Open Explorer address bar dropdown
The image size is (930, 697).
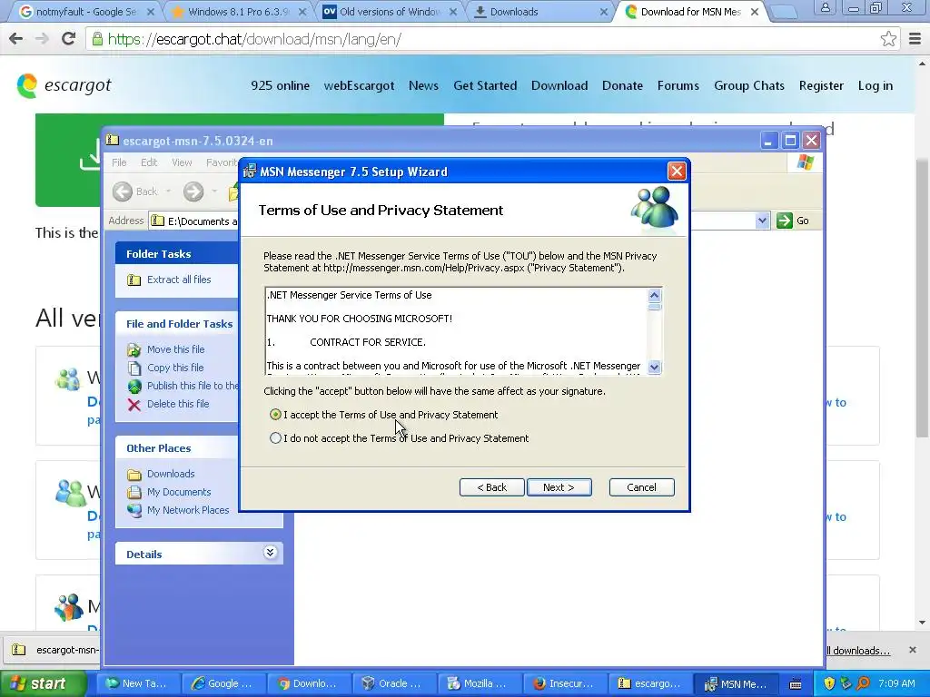coord(762,221)
